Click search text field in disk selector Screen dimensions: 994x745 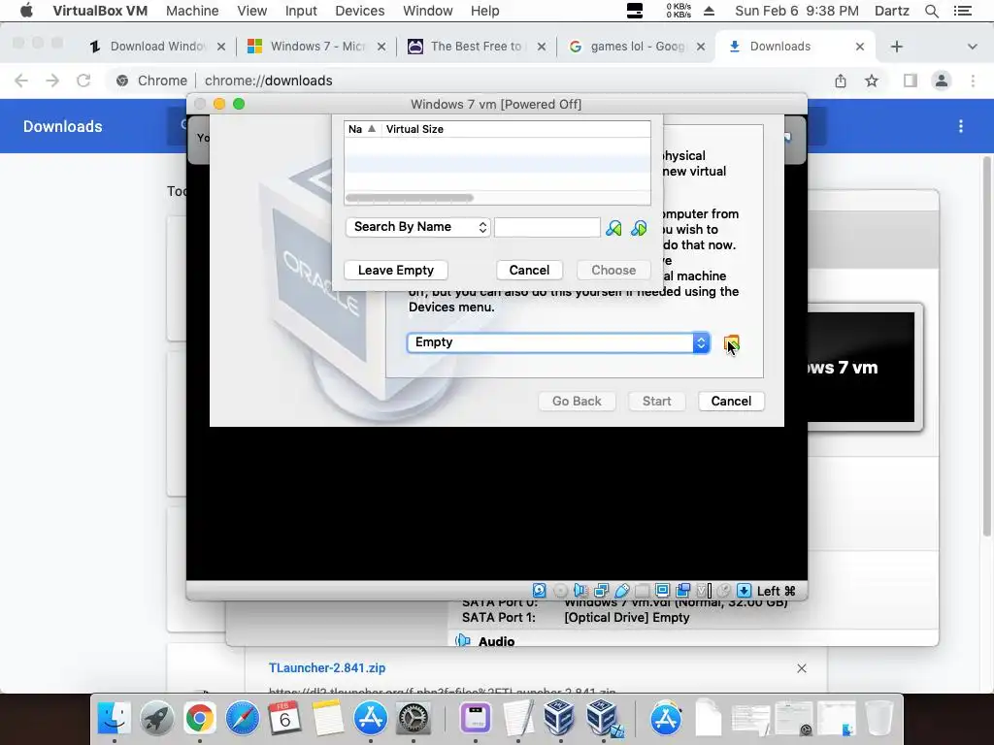(x=547, y=227)
